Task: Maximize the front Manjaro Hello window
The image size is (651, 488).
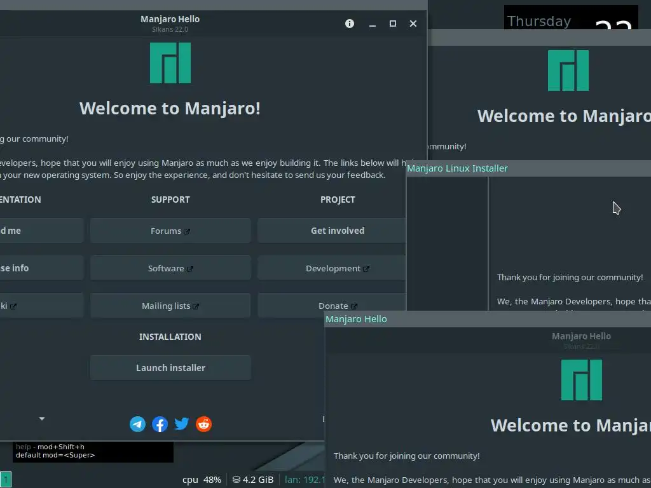Action: coord(393,24)
